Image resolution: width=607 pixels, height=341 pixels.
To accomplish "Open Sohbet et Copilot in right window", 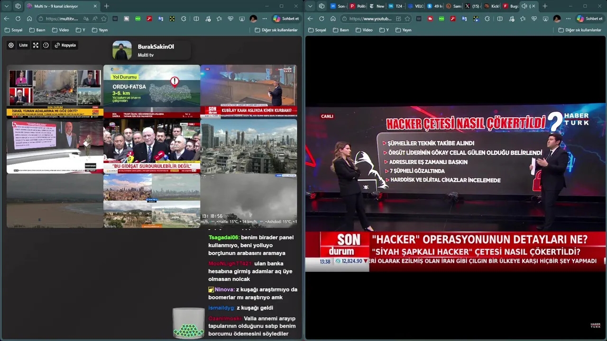I will pyautogui.click(x=589, y=18).
